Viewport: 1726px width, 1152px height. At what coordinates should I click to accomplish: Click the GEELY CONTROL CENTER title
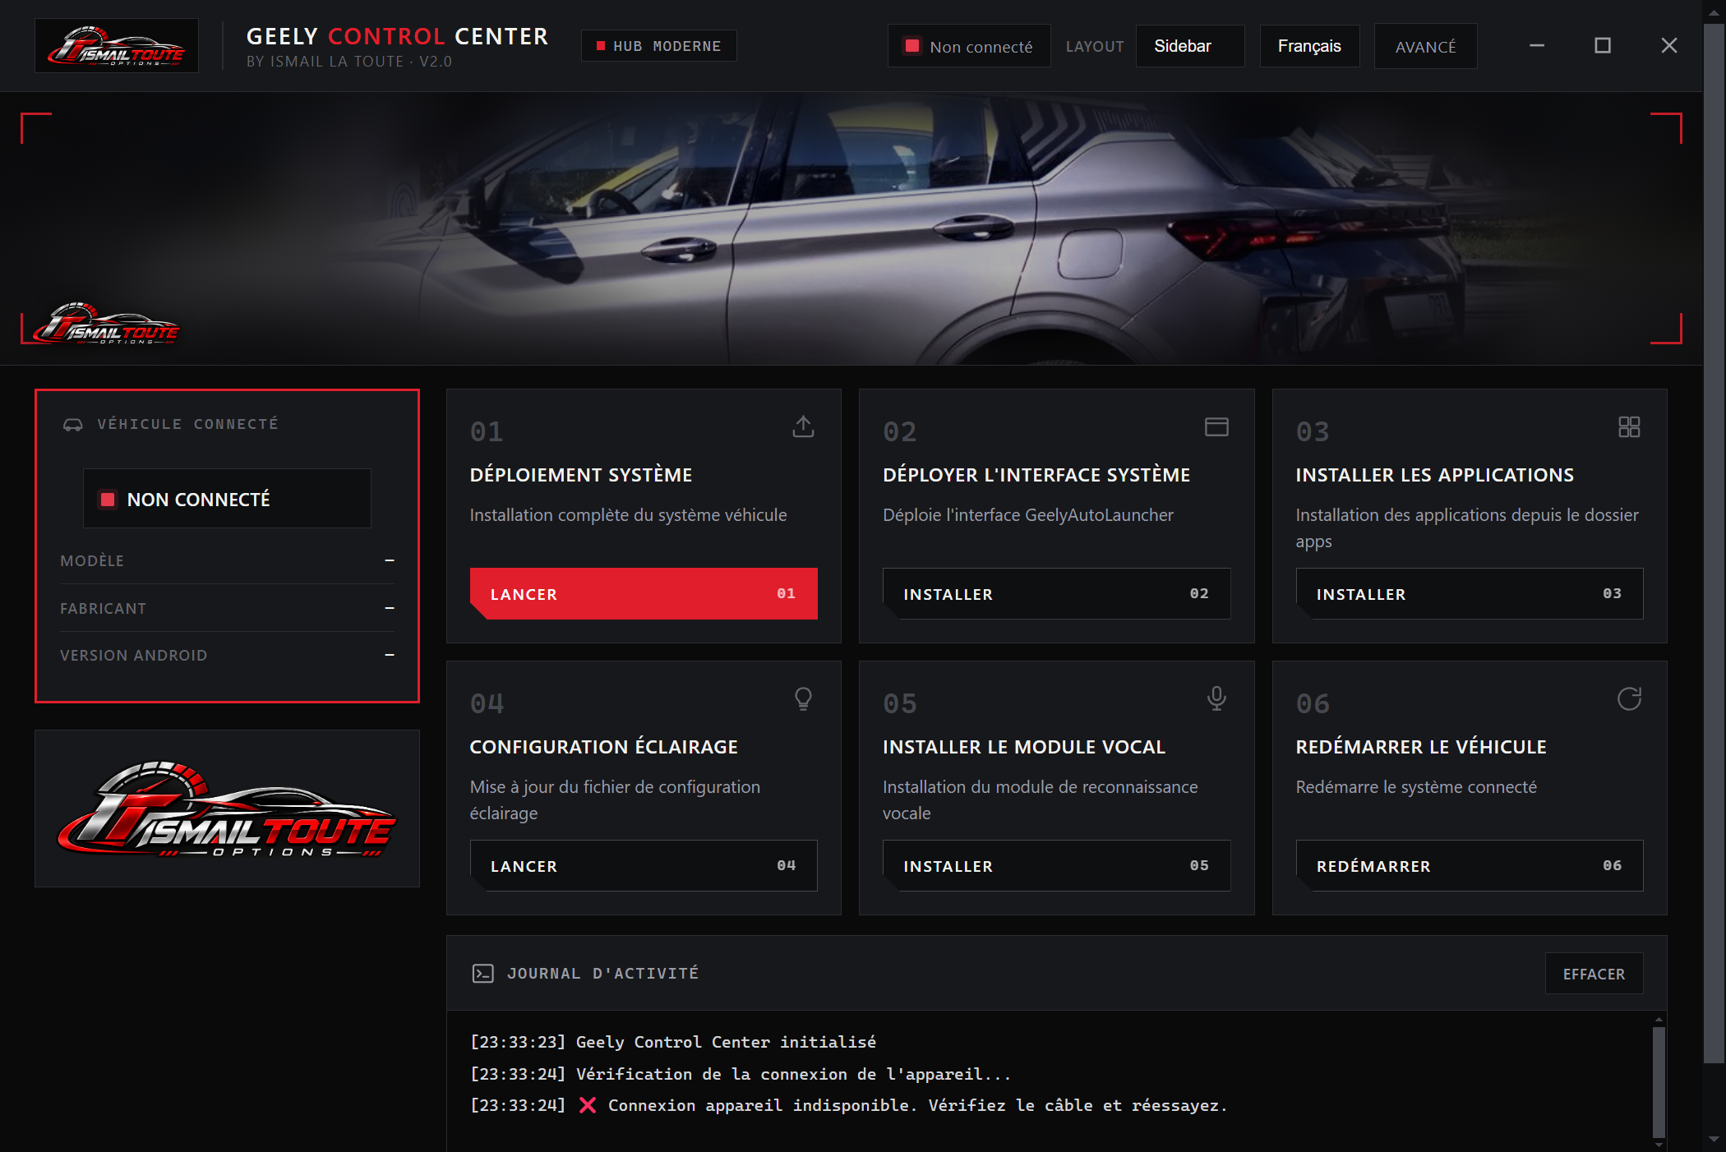[397, 36]
